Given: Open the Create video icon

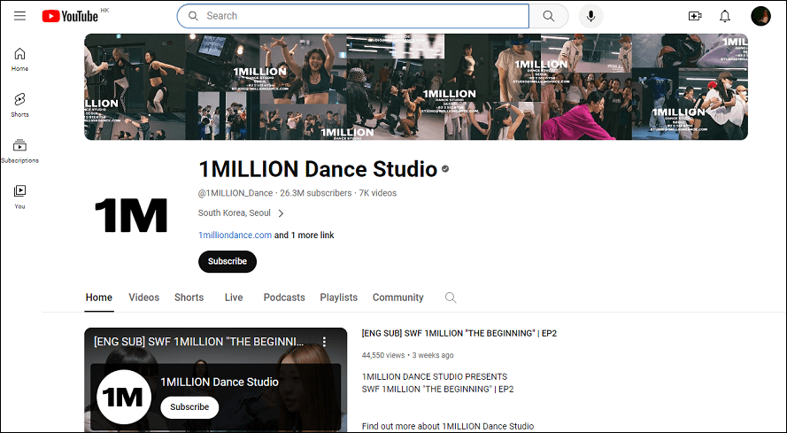Looking at the screenshot, I should click(695, 16).
